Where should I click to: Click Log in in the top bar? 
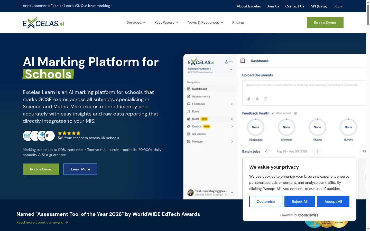(x=338, y=6)
